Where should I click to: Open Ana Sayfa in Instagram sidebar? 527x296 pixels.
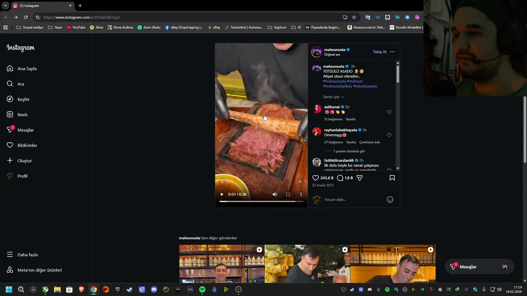tap(22, 69)
